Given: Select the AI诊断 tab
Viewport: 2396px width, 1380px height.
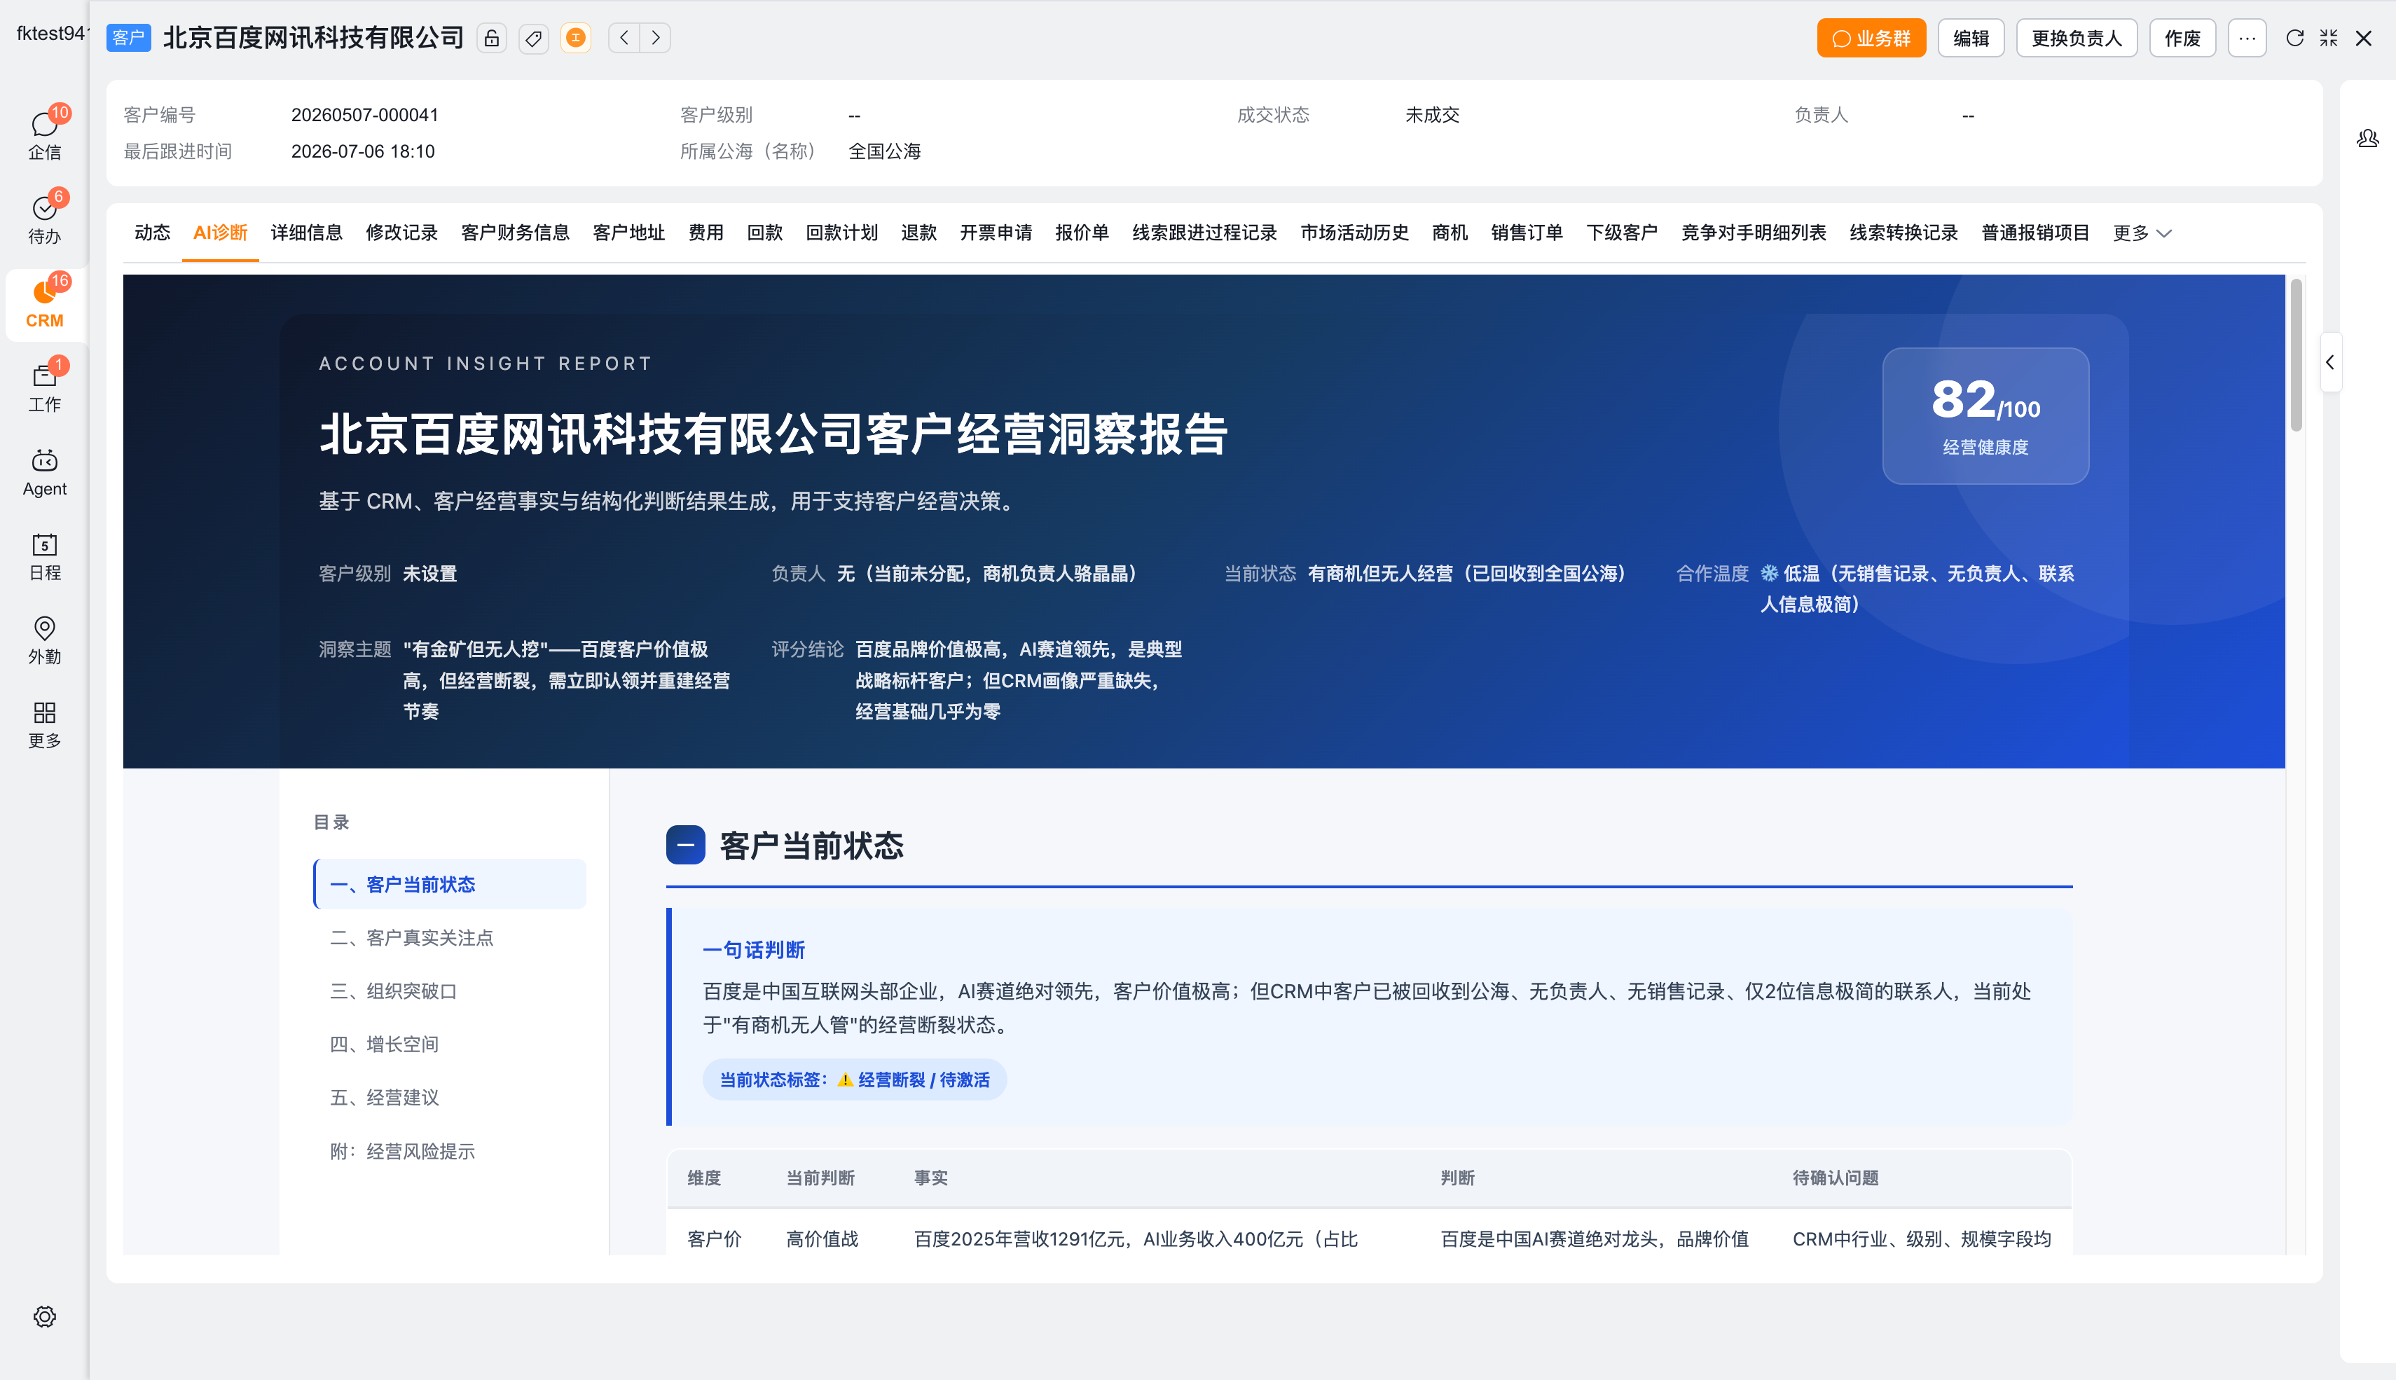Looking at the screenshot, I should 220,233.
